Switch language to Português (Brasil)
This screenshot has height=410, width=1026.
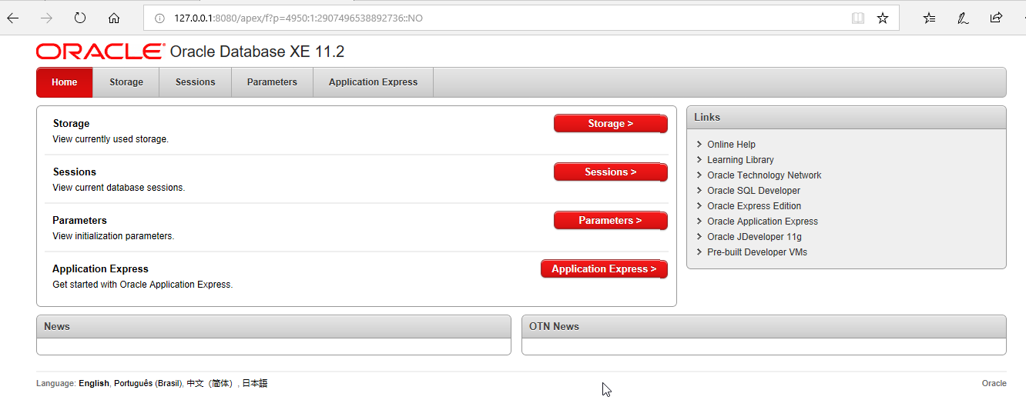click(148, 383)
